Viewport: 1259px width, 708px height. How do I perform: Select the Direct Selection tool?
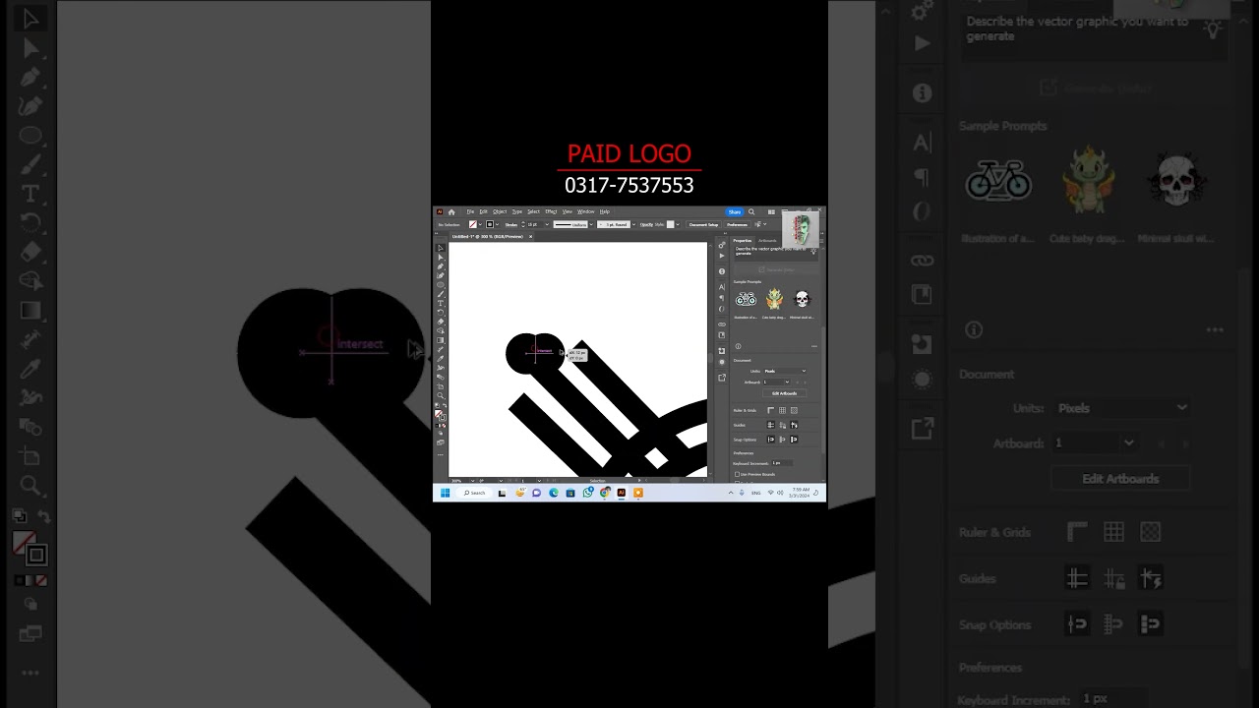[441, 258]
